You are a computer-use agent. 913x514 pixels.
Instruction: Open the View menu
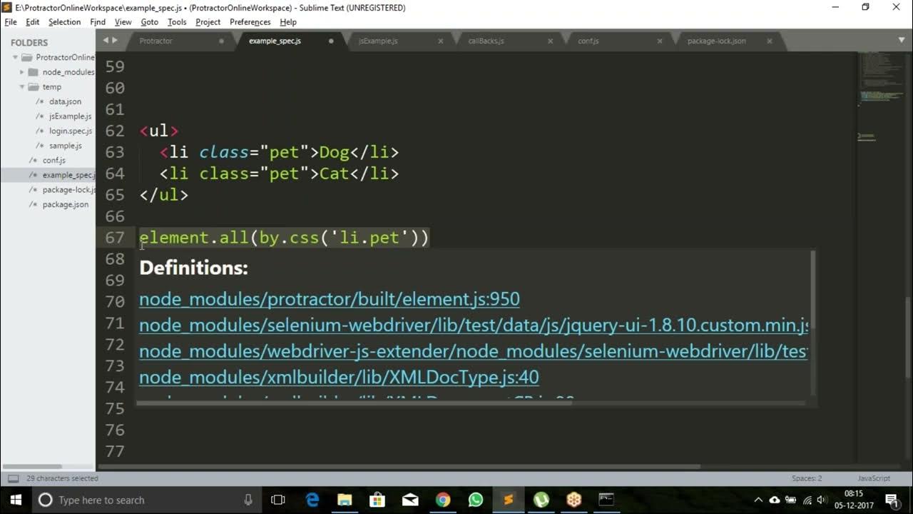coord(123,22)
